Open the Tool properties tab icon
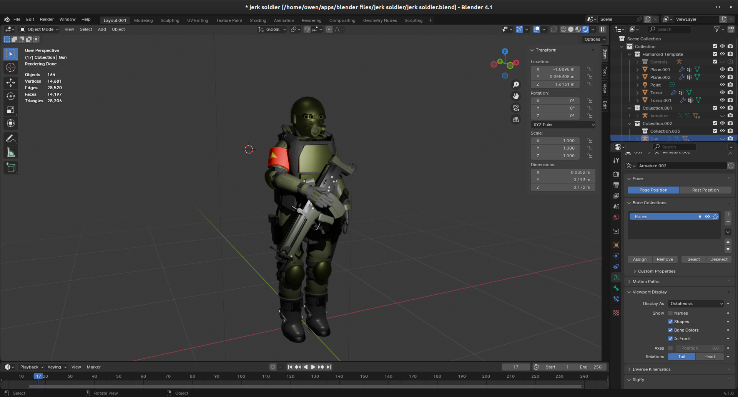Viewport: 738px width, 397px height. pos(616,160)
